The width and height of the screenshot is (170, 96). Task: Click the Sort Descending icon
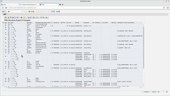tap(11, 18)
